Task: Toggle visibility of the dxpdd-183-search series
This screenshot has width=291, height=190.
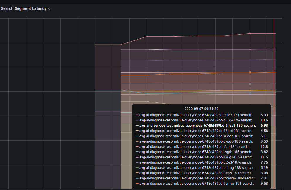Action: 196,141
